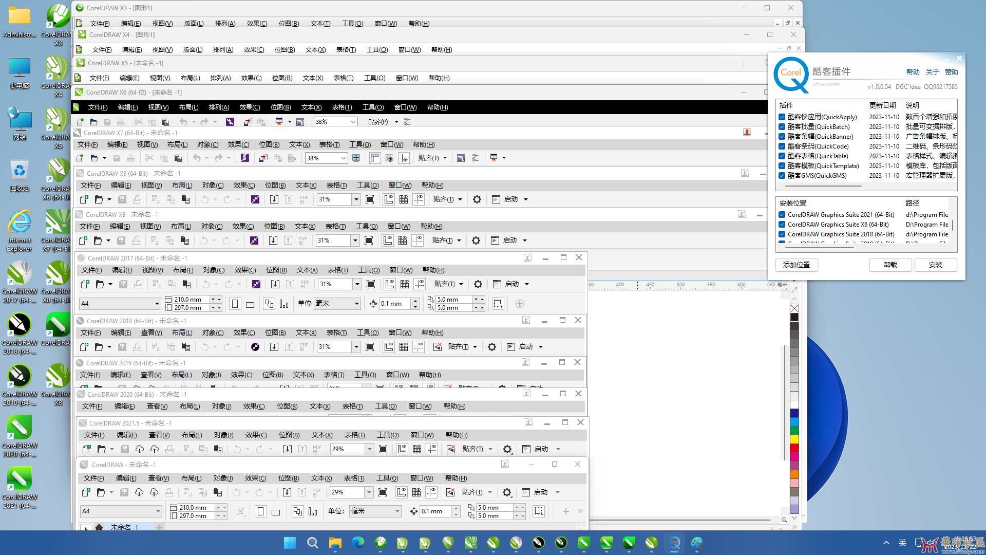Uncheck QuickTemplate plugin checkbox
This screenshot has height=555, width=986.
coord(782,166)
